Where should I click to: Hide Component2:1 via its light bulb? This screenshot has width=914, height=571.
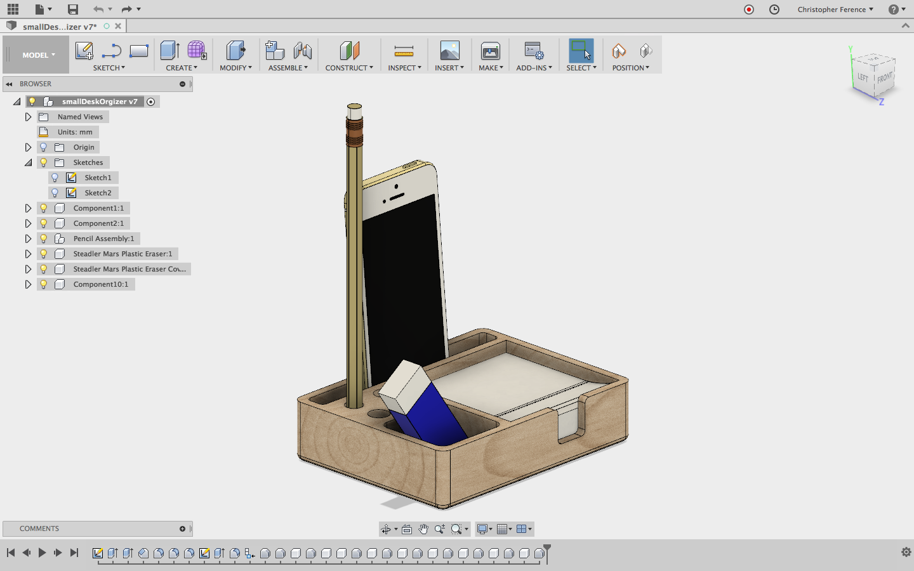pyautogui.click(x=44, y=223)
